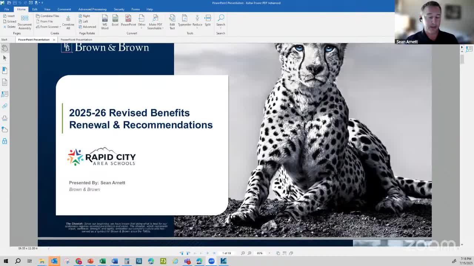The image size is (474, 266).
Task: Select the Hand tool in left sidebar
Action: point(5,48)
